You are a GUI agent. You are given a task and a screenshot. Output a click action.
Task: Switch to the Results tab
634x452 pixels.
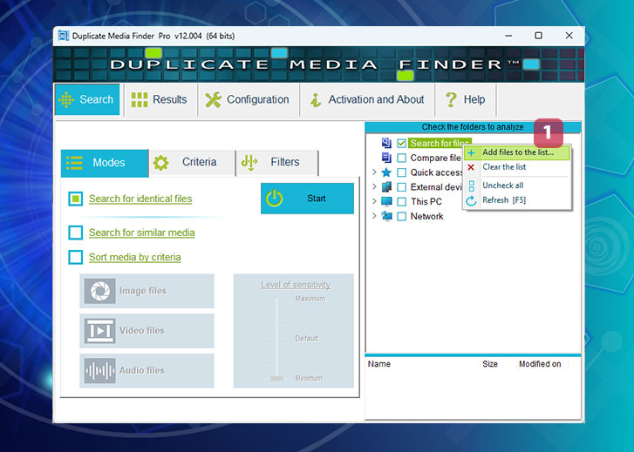click(x=160, y=100)
